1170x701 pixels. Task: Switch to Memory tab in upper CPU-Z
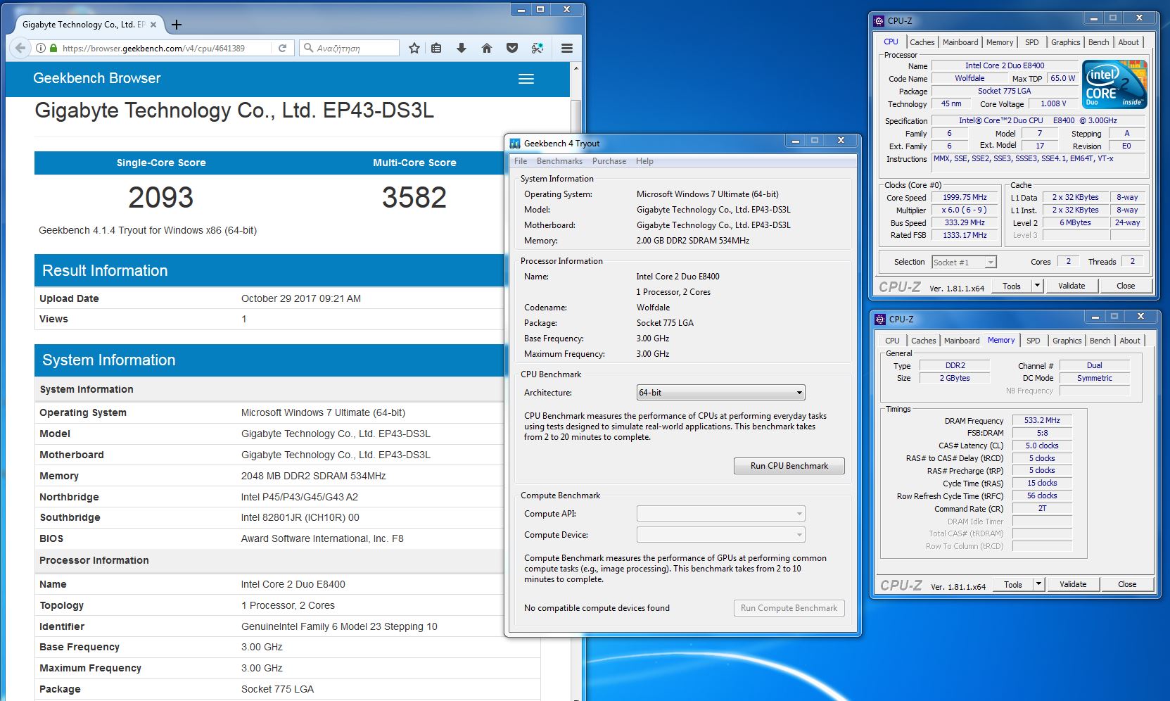(1000, 42)
